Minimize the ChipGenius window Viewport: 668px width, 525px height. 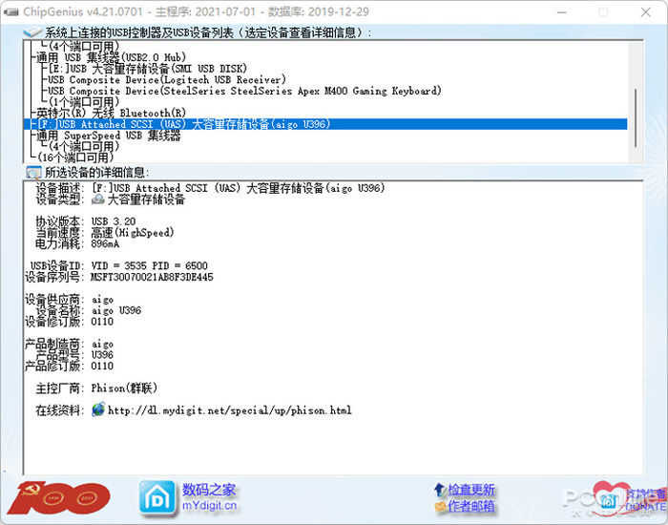coord(562,12)
